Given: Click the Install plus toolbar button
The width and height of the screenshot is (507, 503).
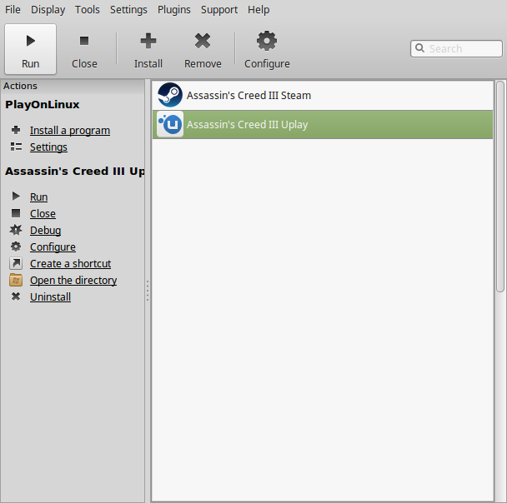Looking at the screenshot, I should click(x=148, y=49).
